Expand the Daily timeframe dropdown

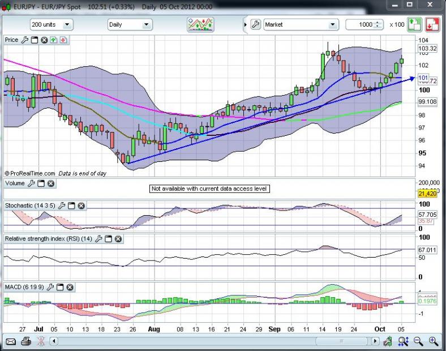point(130,25)
